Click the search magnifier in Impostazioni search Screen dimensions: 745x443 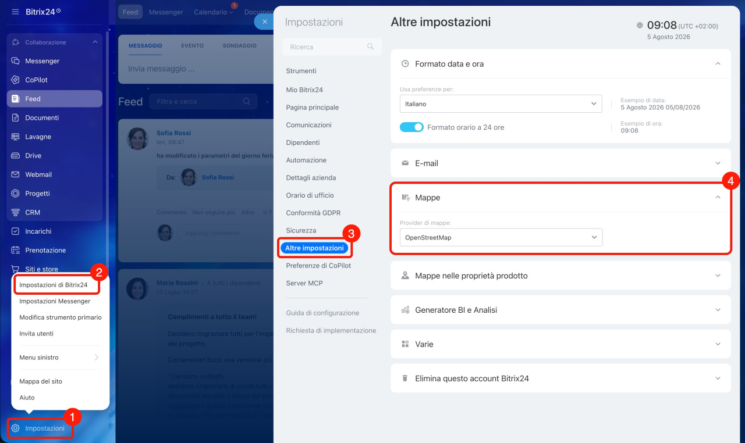click(x=370, y=47)
